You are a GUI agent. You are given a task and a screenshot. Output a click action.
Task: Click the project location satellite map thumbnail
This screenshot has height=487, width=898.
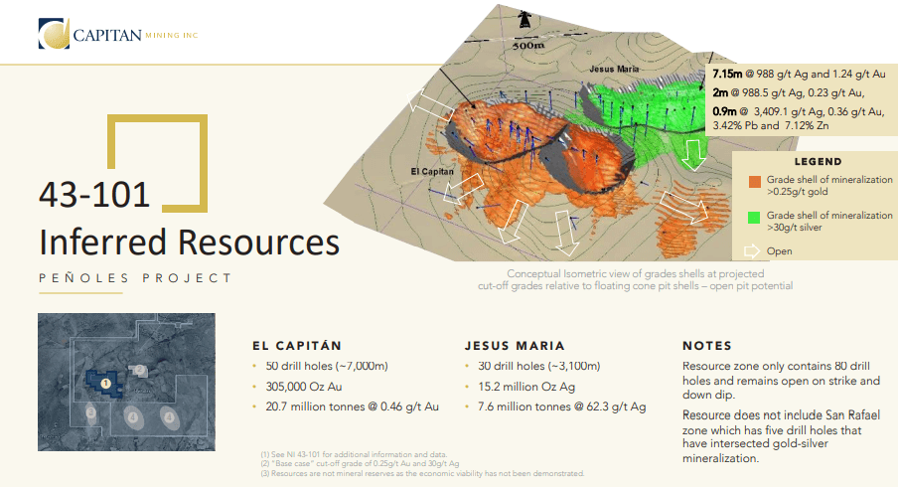coord(126,382)
